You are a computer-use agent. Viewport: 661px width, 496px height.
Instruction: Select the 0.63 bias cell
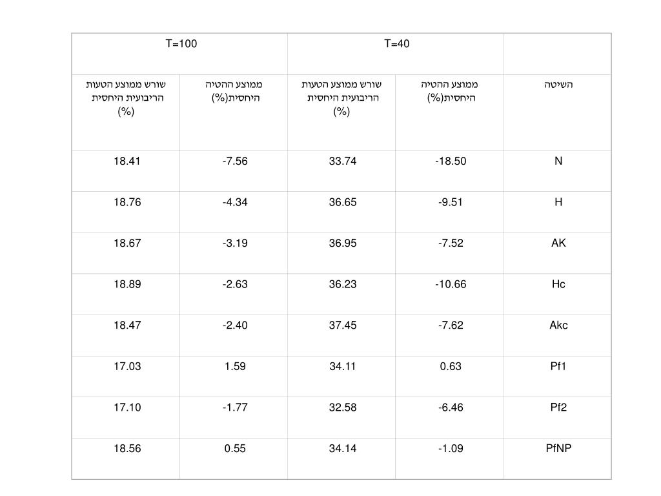(x=451, y=366)
